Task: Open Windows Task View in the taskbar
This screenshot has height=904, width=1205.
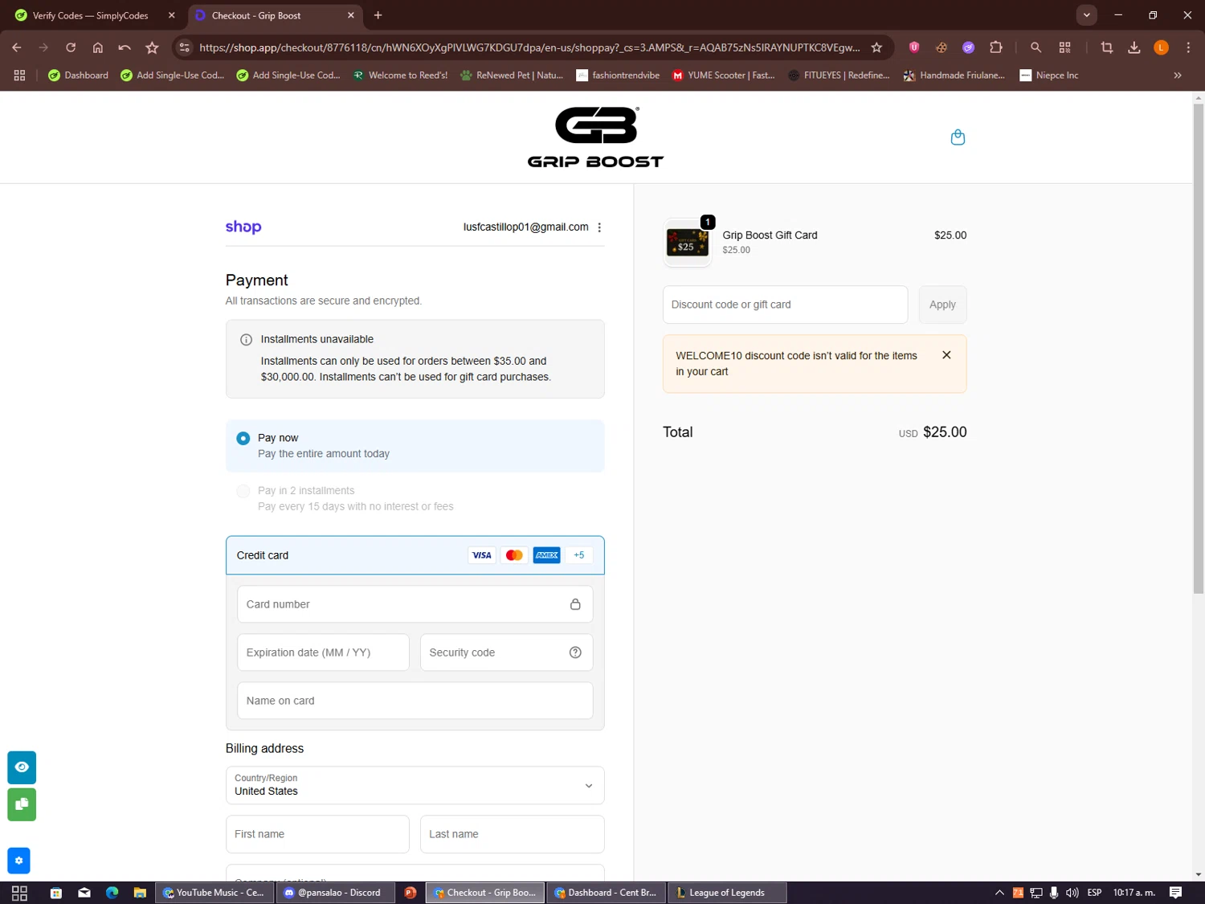Action: pyautogui.click(x=20, y=893)
